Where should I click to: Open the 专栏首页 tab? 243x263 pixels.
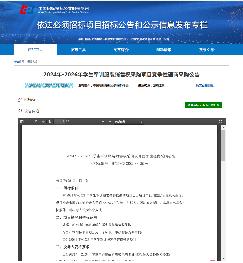[35, 50]
